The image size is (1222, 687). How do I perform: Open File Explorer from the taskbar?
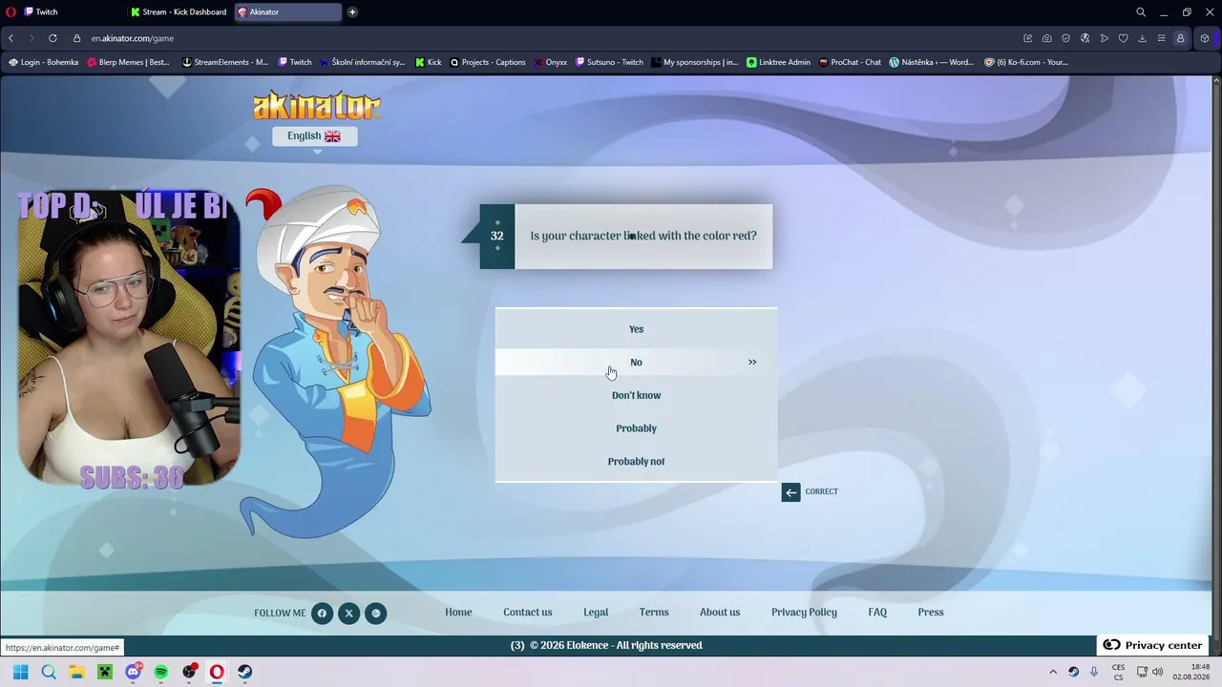76,672
